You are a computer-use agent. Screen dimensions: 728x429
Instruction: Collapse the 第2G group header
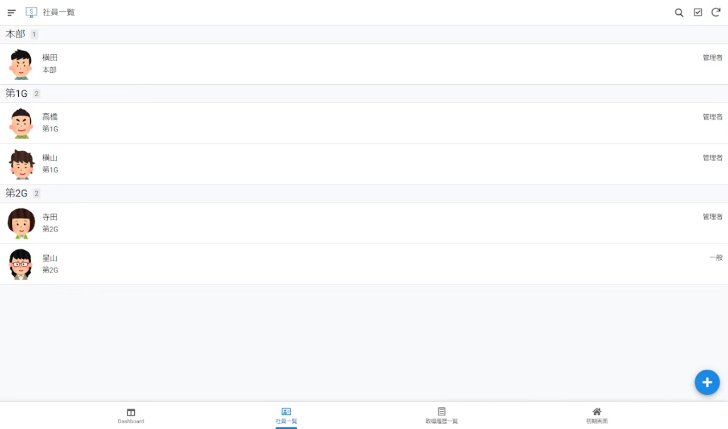[x=364, y=193]
